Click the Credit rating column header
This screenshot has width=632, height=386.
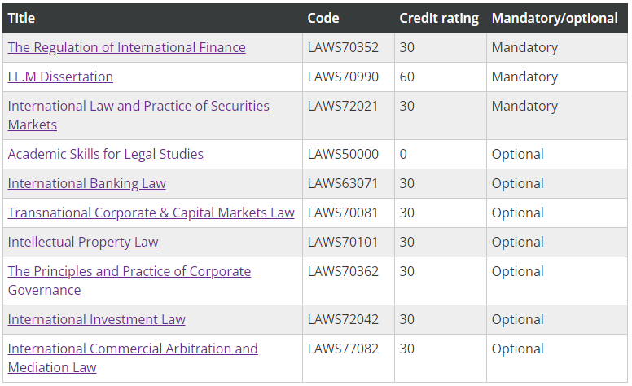point(439,18)
